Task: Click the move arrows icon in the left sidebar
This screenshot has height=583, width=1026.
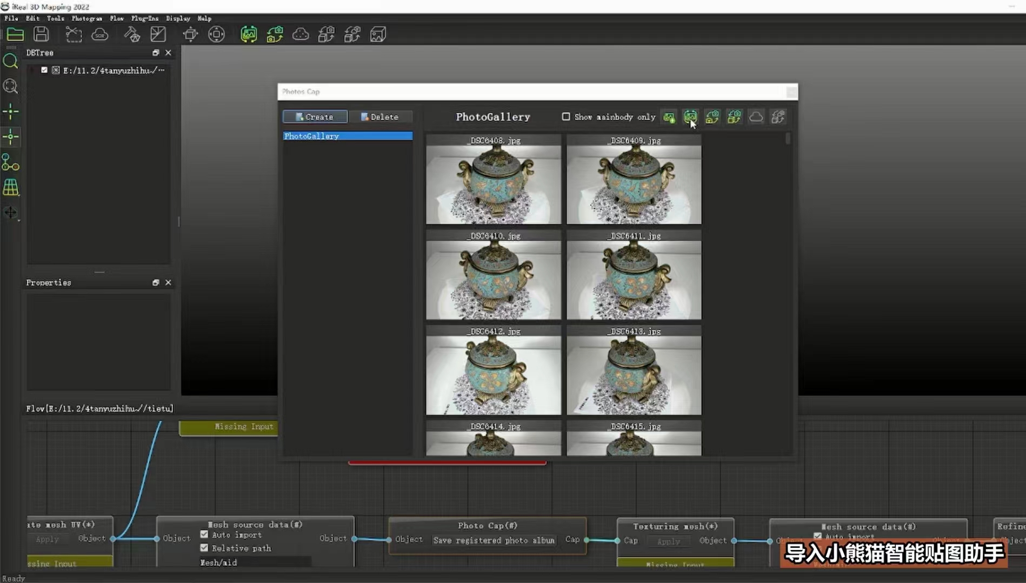Action: [x=10, y=213]
